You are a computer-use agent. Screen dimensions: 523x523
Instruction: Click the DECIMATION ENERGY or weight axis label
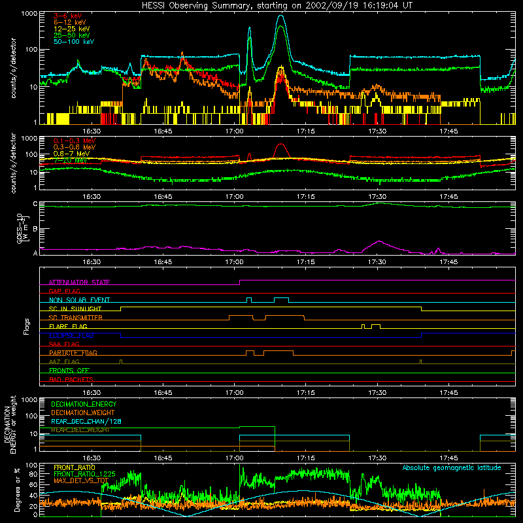click(x=10, y=424)
